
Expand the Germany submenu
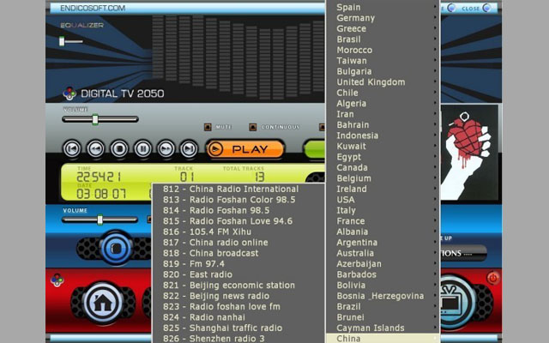tap(382, 18)
